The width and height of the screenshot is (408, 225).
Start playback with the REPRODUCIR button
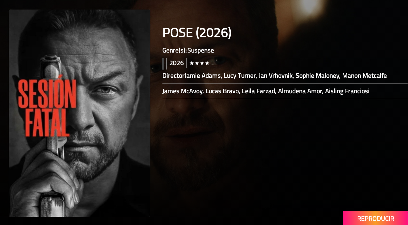[375, 218]
